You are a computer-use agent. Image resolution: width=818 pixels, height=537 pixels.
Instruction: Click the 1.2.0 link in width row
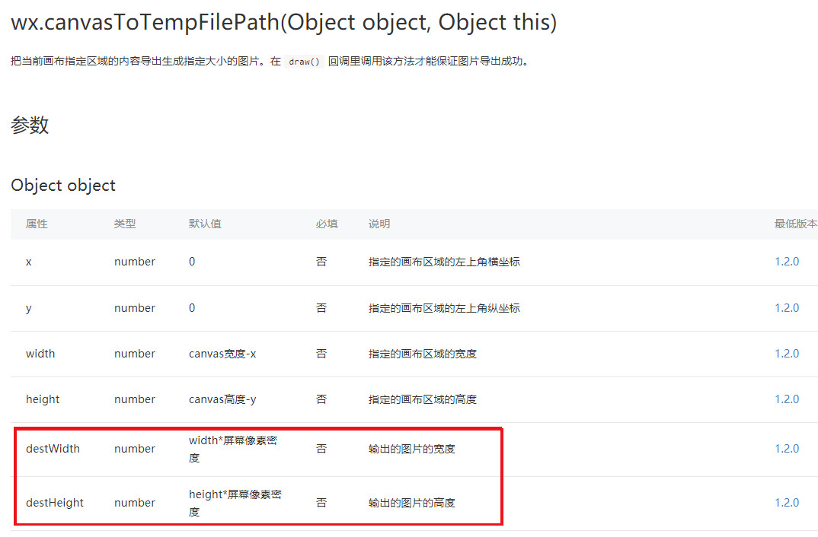coord(787,354)
